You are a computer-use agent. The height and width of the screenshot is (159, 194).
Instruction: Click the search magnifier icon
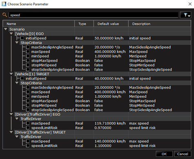click(x=4, y=15)
